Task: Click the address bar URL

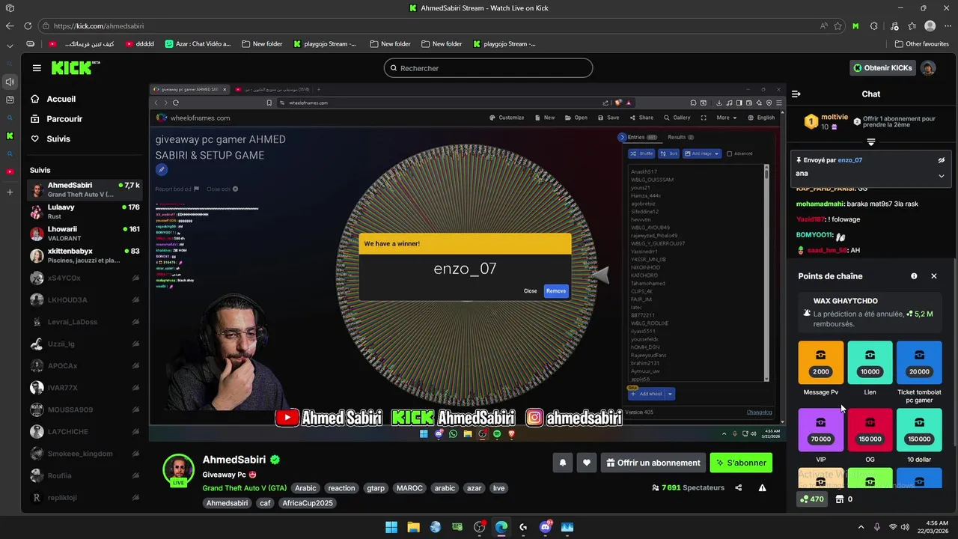Action: (x=99, y=25)
